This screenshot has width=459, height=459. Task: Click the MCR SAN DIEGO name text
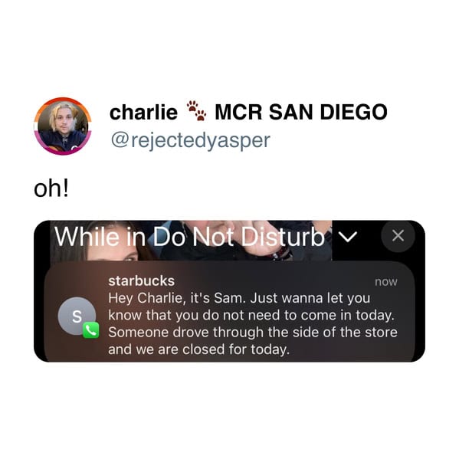pyautogui.click(x=301, y=112)
